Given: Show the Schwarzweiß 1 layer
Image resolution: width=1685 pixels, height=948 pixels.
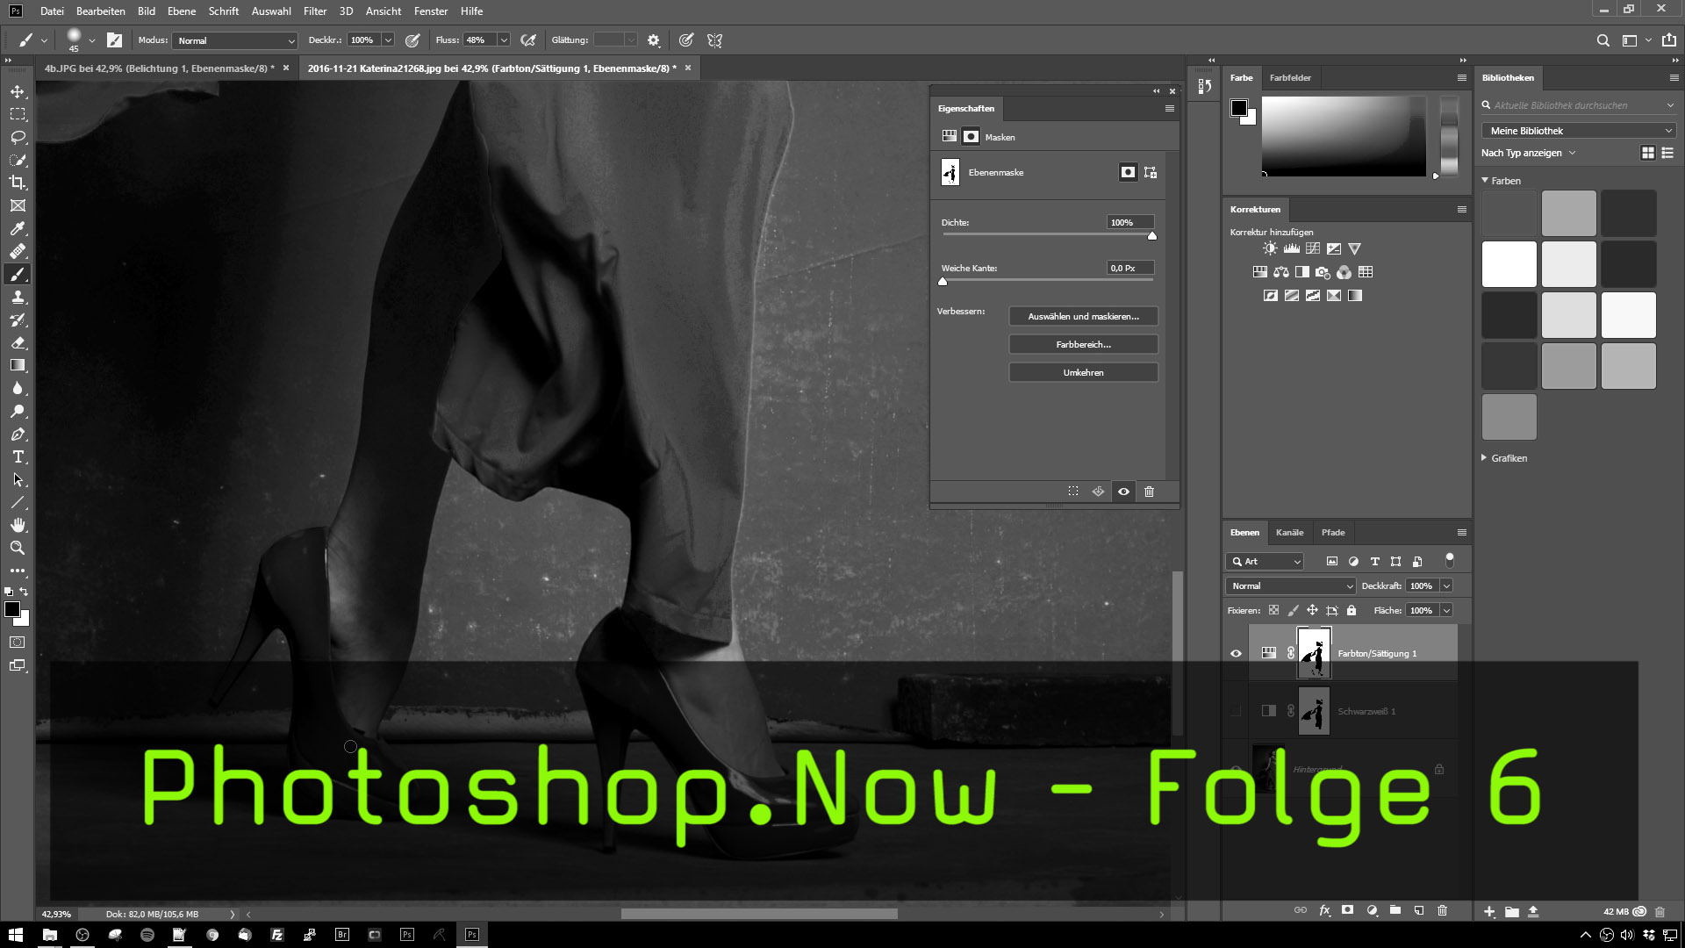Looking at the screenshot, I should point(1236,711).
